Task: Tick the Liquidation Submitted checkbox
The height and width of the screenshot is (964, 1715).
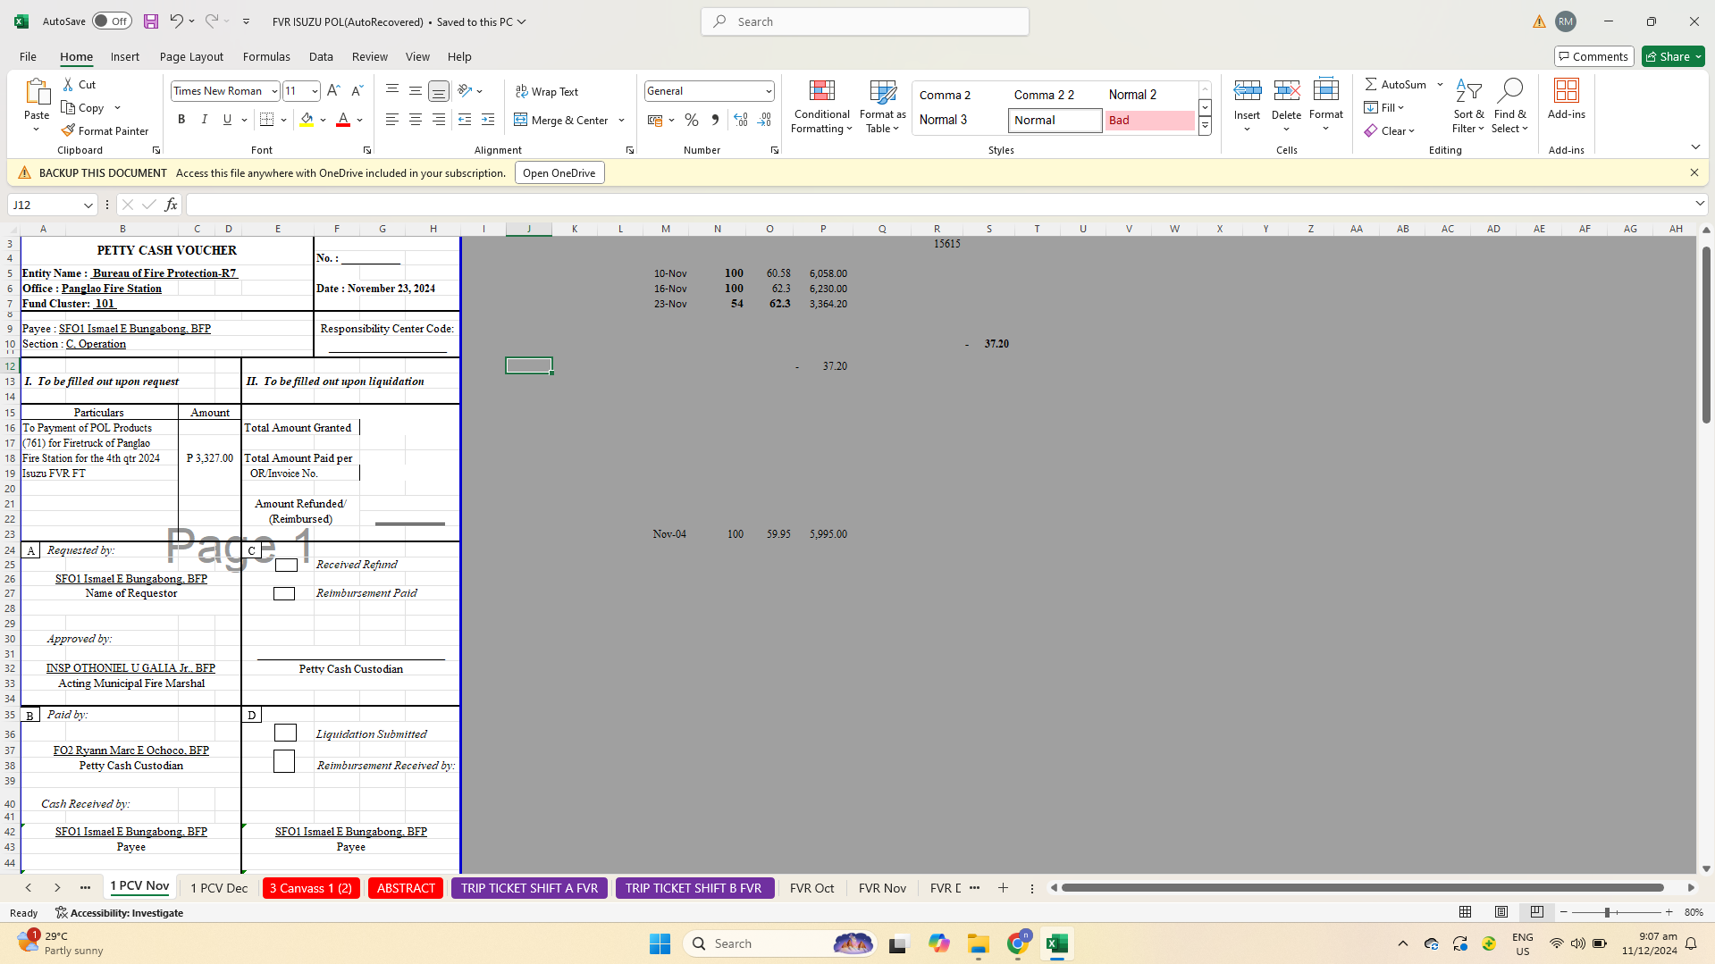Action: point(285,733)
